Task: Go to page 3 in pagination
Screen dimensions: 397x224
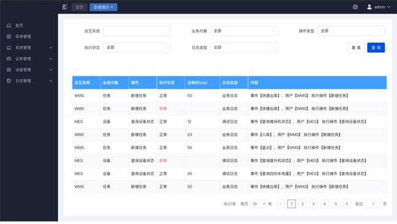Action: 314,204
